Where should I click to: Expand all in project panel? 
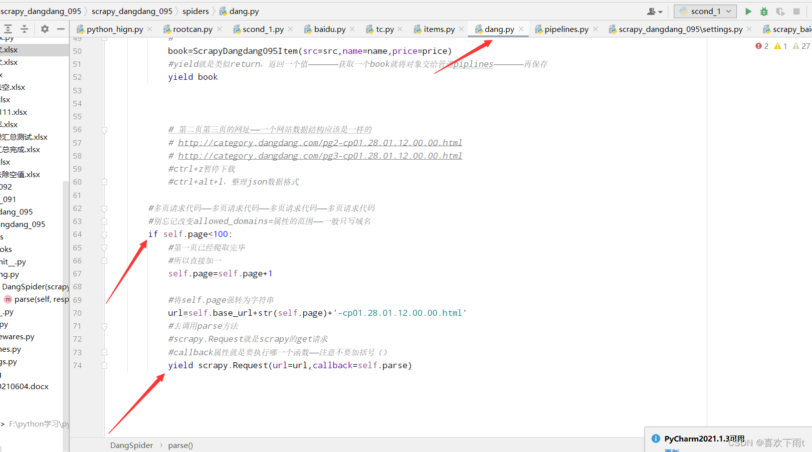(x=8, y=29)
